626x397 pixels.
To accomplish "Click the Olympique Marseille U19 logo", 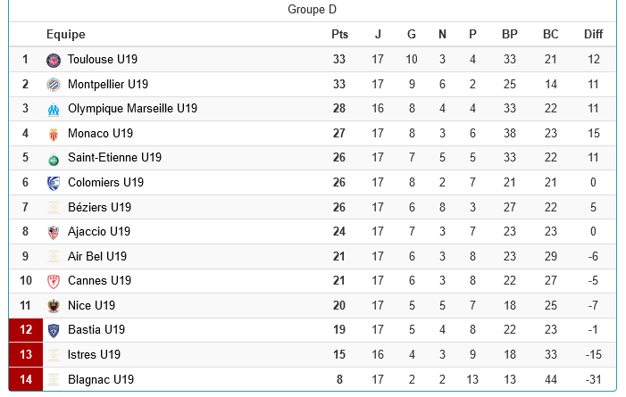I will tap(54, 109).
